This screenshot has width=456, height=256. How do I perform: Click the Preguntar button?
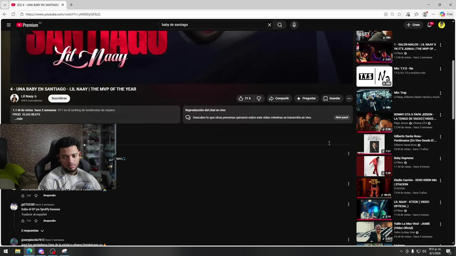point(306,98)
